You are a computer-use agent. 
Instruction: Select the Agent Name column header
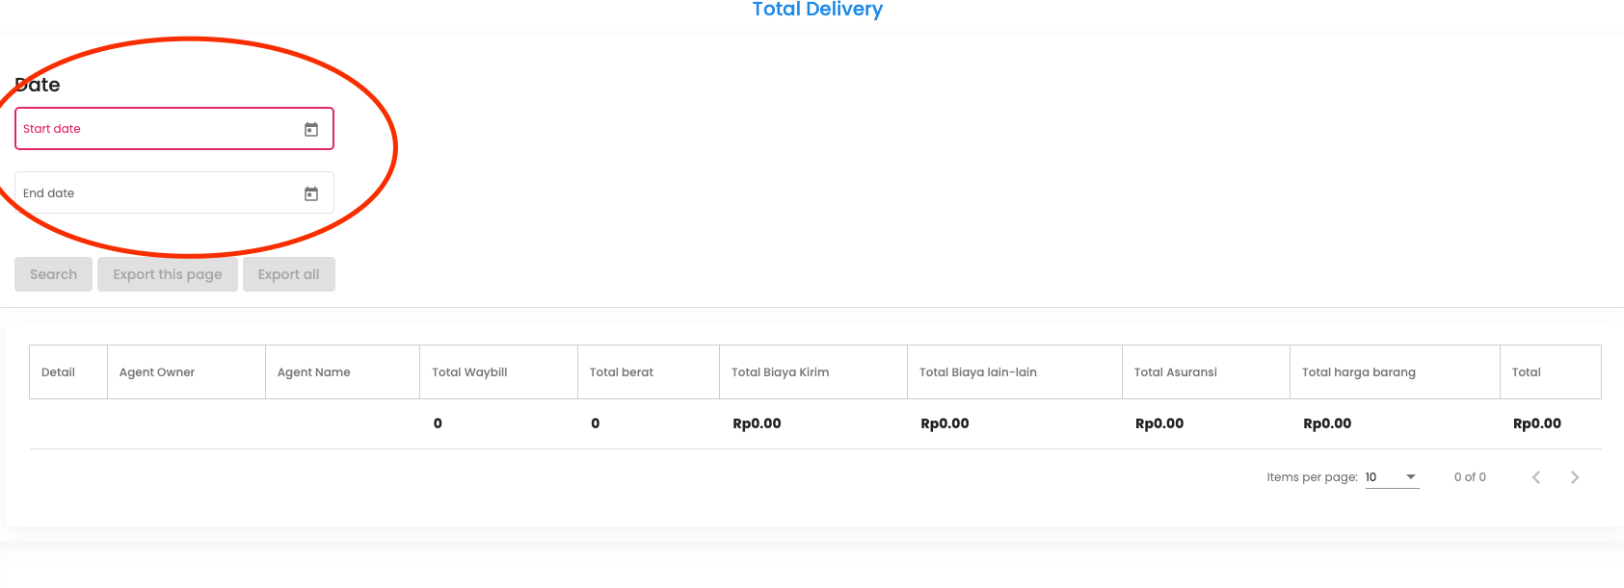point(313,372)
